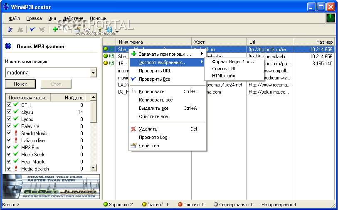Open the search query combo box dropdown arrow

93,73
